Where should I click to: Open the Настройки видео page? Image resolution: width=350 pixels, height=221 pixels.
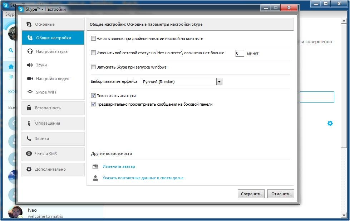53,79
